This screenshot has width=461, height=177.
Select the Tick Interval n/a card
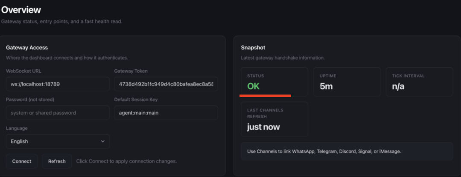coord(419,82)
